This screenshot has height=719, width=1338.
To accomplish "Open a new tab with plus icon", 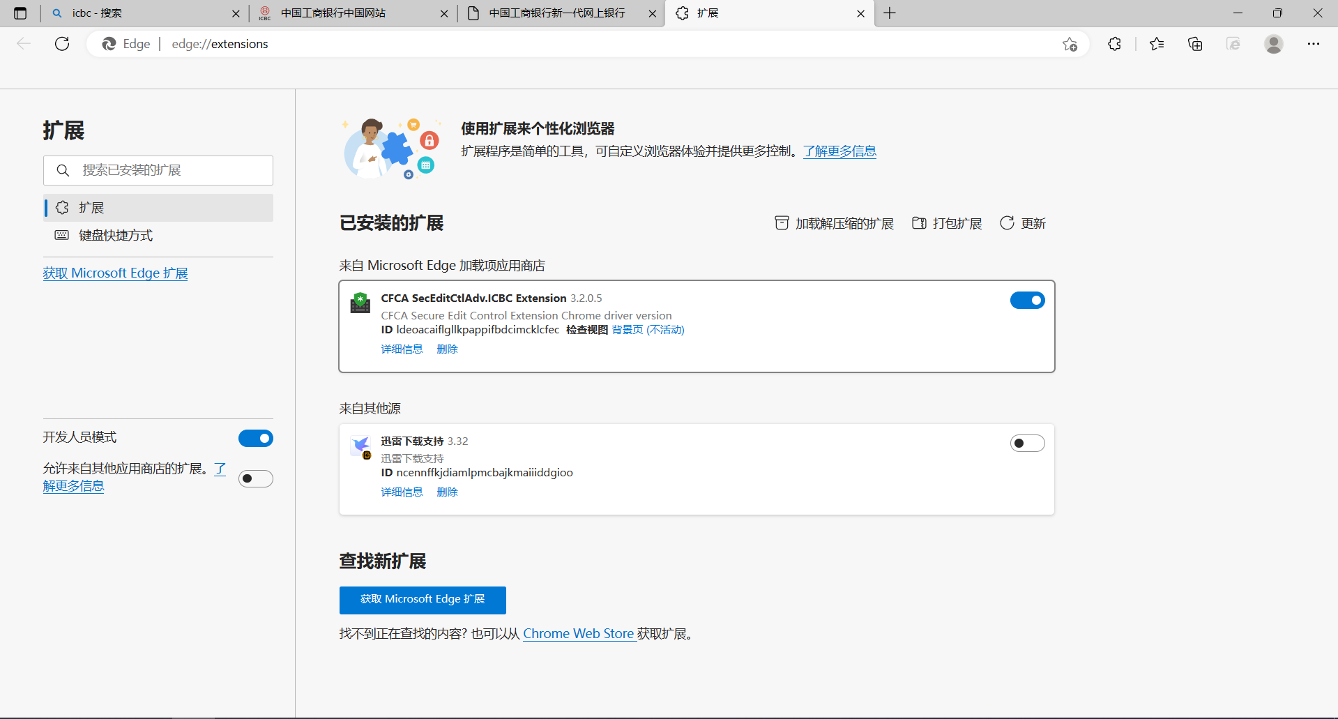I will [x=890, y=13].
